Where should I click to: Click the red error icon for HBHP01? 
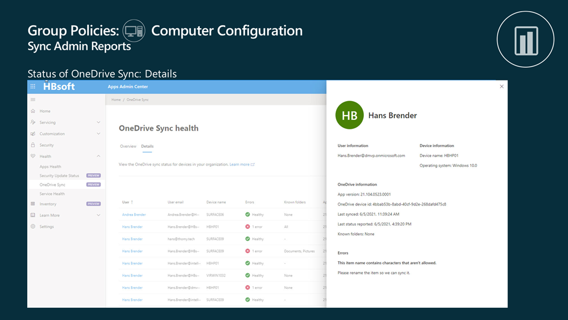[247, 227]
